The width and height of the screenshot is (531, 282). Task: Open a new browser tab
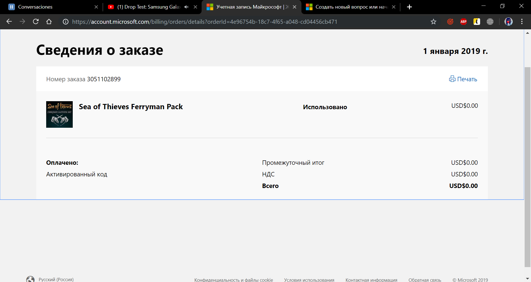(x=410, y=7)
